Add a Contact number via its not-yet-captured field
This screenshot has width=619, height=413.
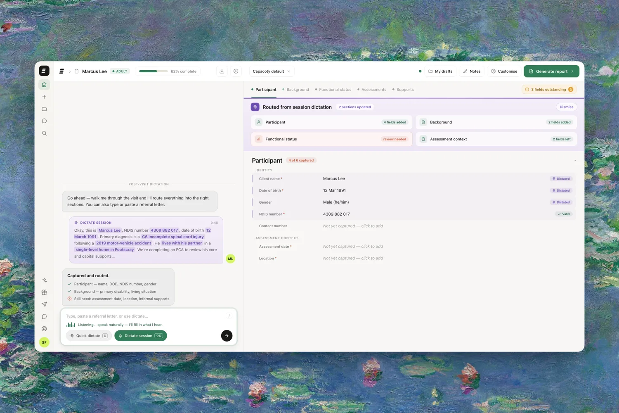coord(353,226)
